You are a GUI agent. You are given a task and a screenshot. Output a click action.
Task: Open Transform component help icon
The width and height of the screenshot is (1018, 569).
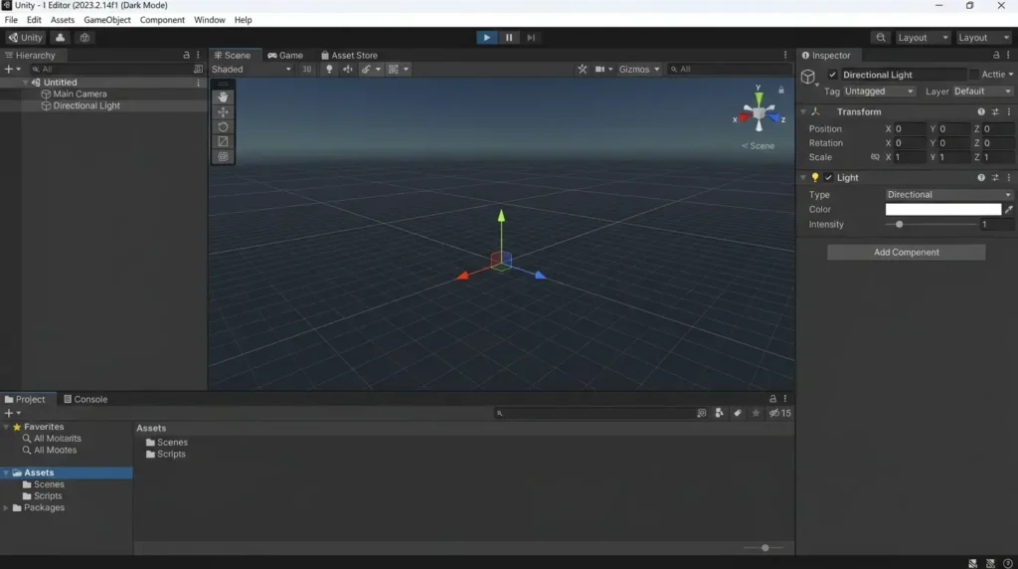(981, 111)
